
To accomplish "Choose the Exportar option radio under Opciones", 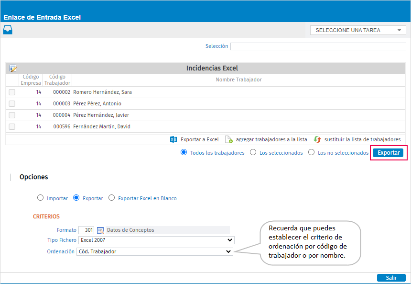I will tap(76, 198).
